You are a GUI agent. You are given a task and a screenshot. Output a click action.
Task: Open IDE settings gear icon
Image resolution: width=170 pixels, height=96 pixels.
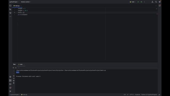pyautogui.click(x=160, y=2)
